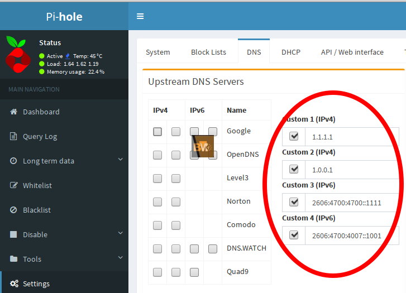Enable second IPv4 checkbox for Comodo

click(176, 225)
